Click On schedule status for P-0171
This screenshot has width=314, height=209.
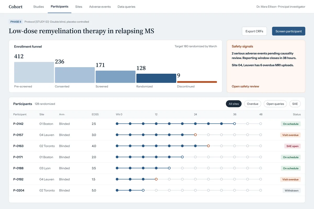pyautogui.click(x=291, y=157)
